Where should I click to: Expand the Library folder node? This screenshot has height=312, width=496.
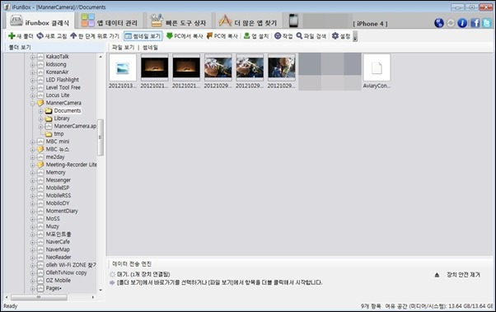40,119
